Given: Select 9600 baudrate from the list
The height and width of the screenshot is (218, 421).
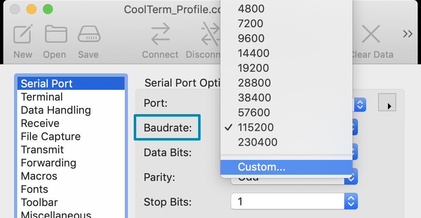Looking at the screenshot, I should 251,38.
